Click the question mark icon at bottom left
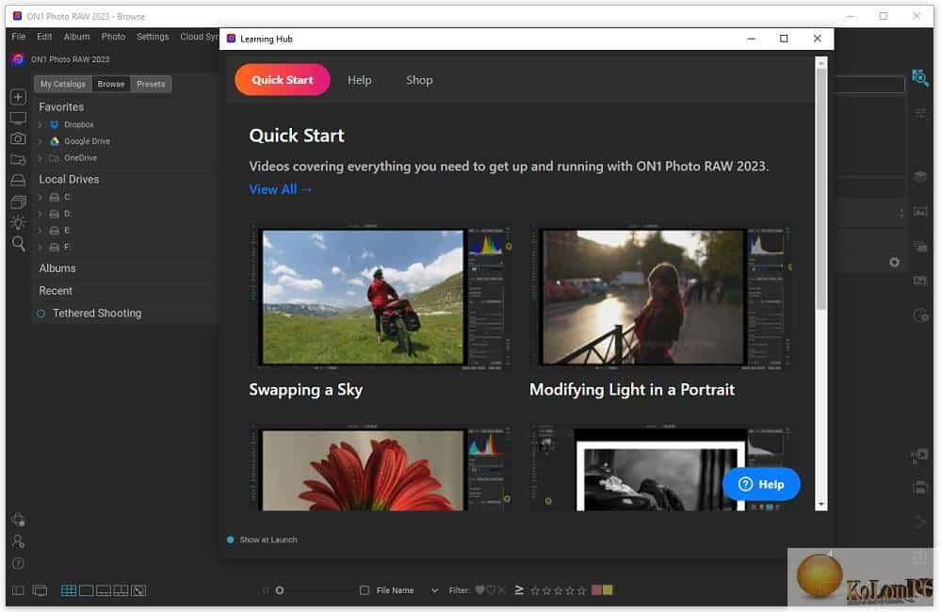 pos(18,563)
